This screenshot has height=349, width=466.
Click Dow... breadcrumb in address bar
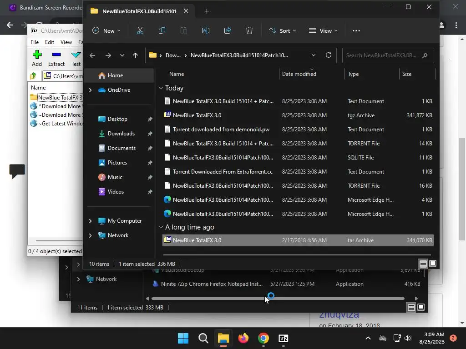click(173, 55)
